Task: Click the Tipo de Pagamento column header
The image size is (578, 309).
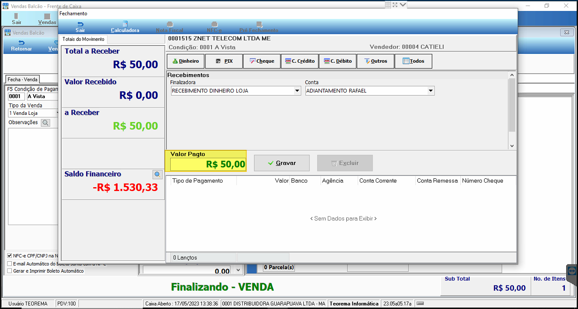Action: (x=197, y=181)
